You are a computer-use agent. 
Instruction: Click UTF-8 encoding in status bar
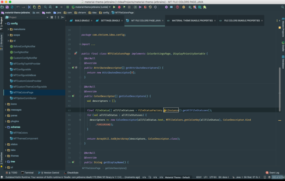point(213,177)
